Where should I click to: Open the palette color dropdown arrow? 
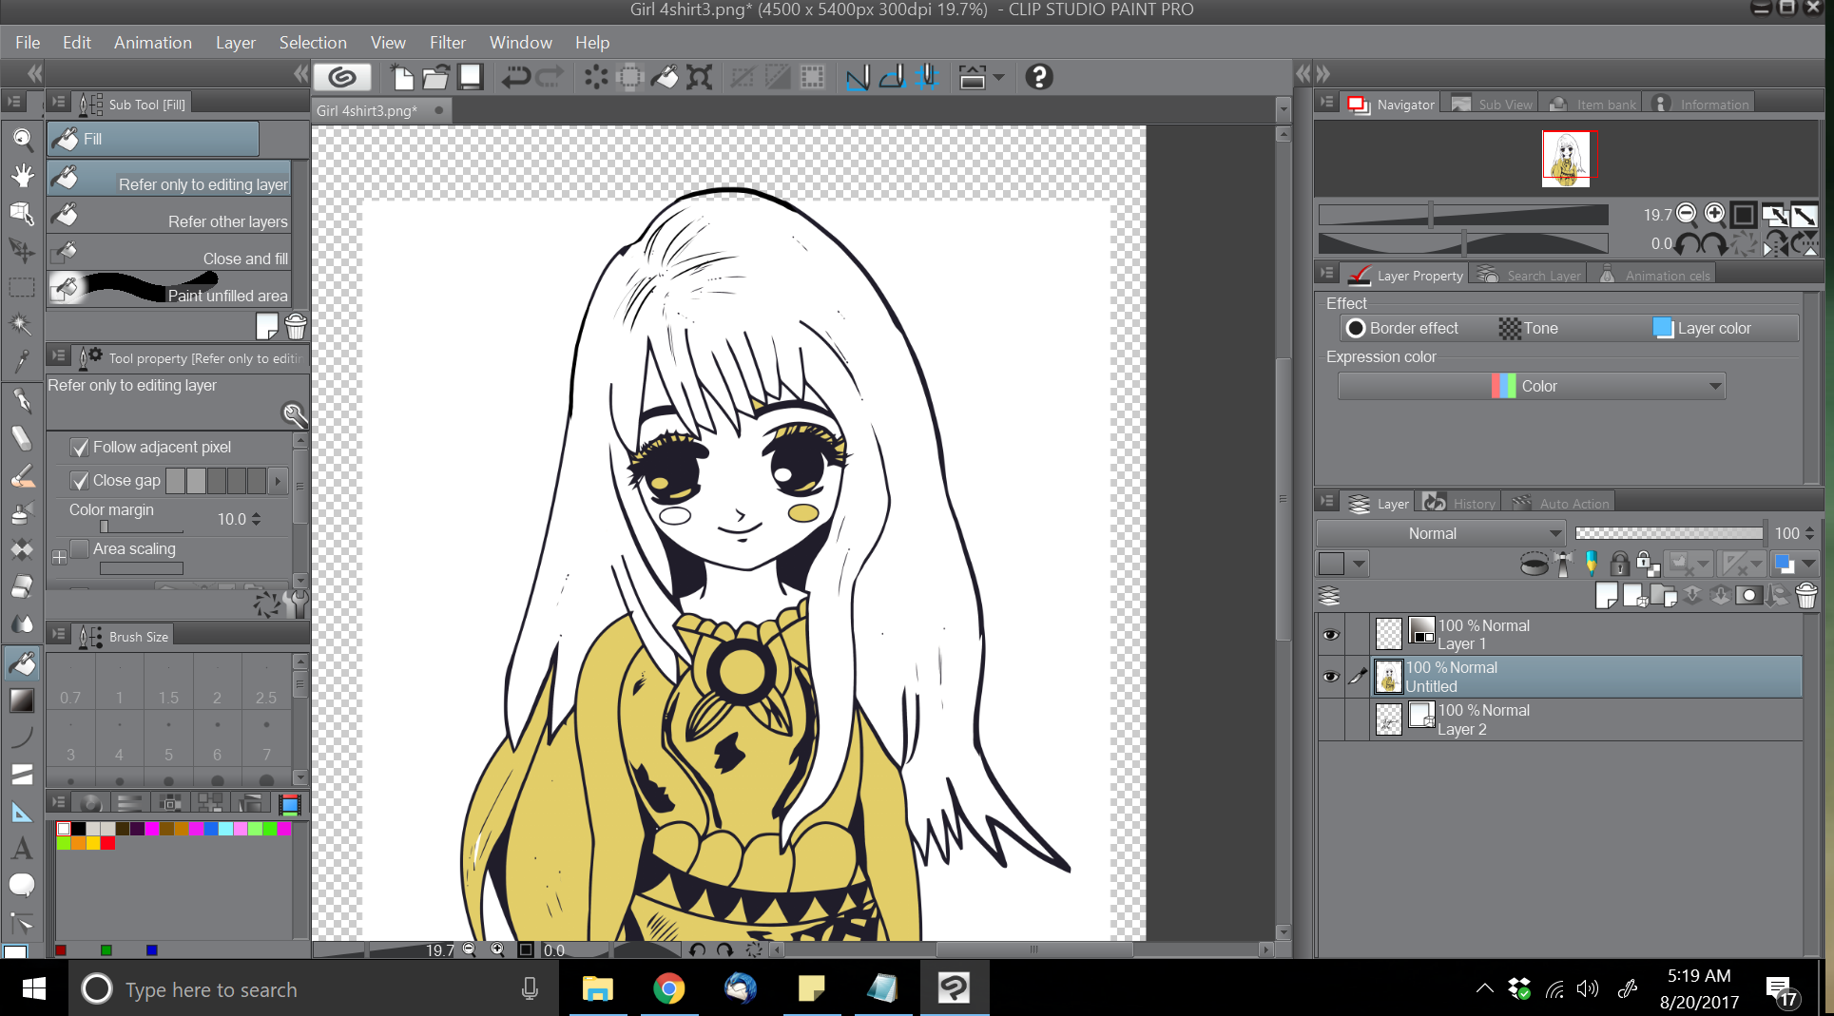click(1359, 564)
